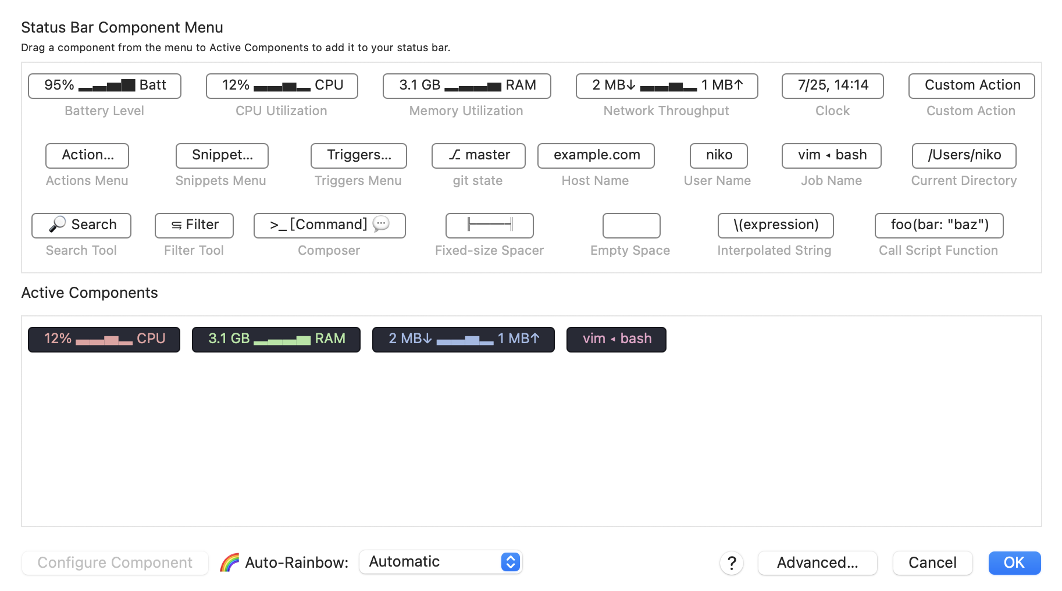Click the Interpolated String caption text

pos(775,250)
